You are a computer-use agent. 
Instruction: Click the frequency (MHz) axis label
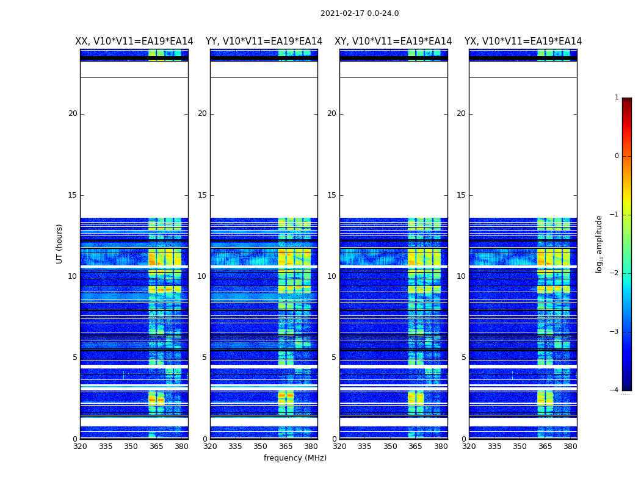pos(295,457)
